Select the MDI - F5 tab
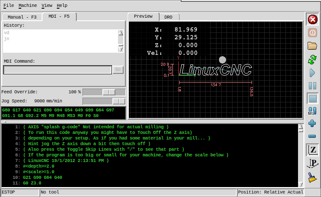The height and width of the screenshot is (197, 321). 59,16
